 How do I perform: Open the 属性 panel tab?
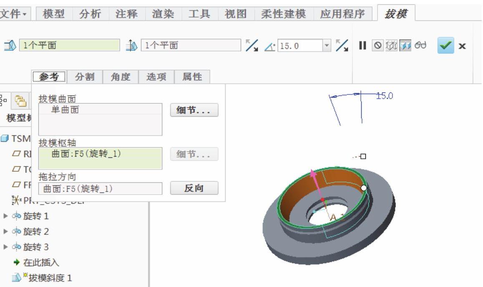[192, 77]
